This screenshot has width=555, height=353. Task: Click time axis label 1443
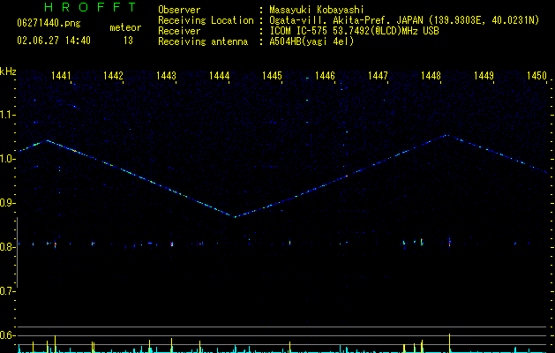(x=166, y=76)
